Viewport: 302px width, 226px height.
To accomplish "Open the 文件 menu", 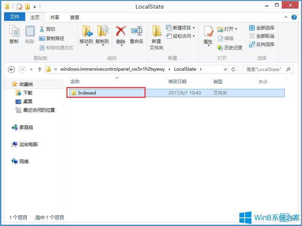I will [x=14, y=17].
